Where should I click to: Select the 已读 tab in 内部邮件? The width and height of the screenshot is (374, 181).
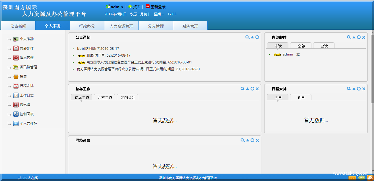pyautogui.click(x=324, y=45)
